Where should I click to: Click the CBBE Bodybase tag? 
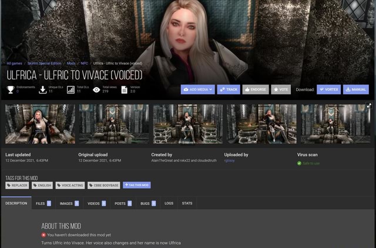coord(104,185)
